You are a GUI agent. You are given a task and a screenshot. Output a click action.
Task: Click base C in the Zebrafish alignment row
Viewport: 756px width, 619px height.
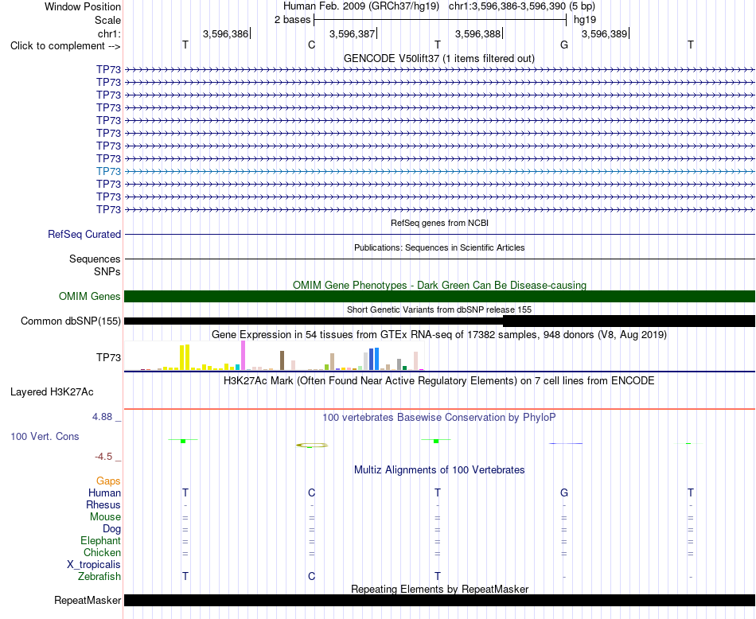(311, 576)
